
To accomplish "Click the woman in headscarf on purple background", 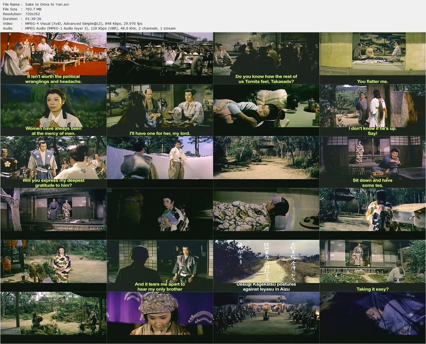I will click(x=160, y=318).
